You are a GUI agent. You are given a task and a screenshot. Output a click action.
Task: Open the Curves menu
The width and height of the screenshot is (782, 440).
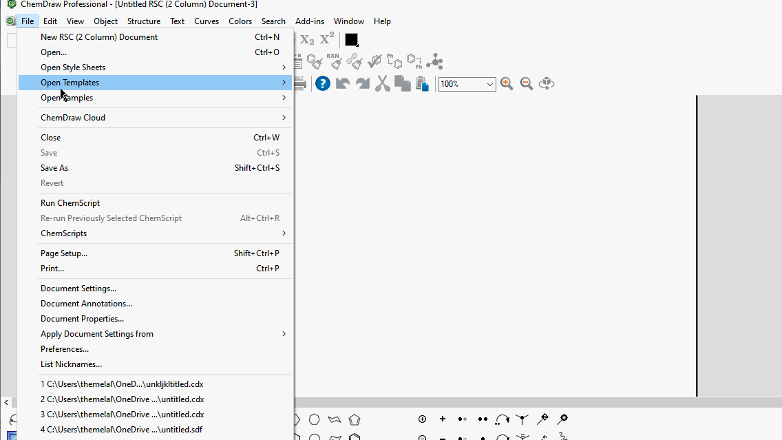tap(207, 21)
